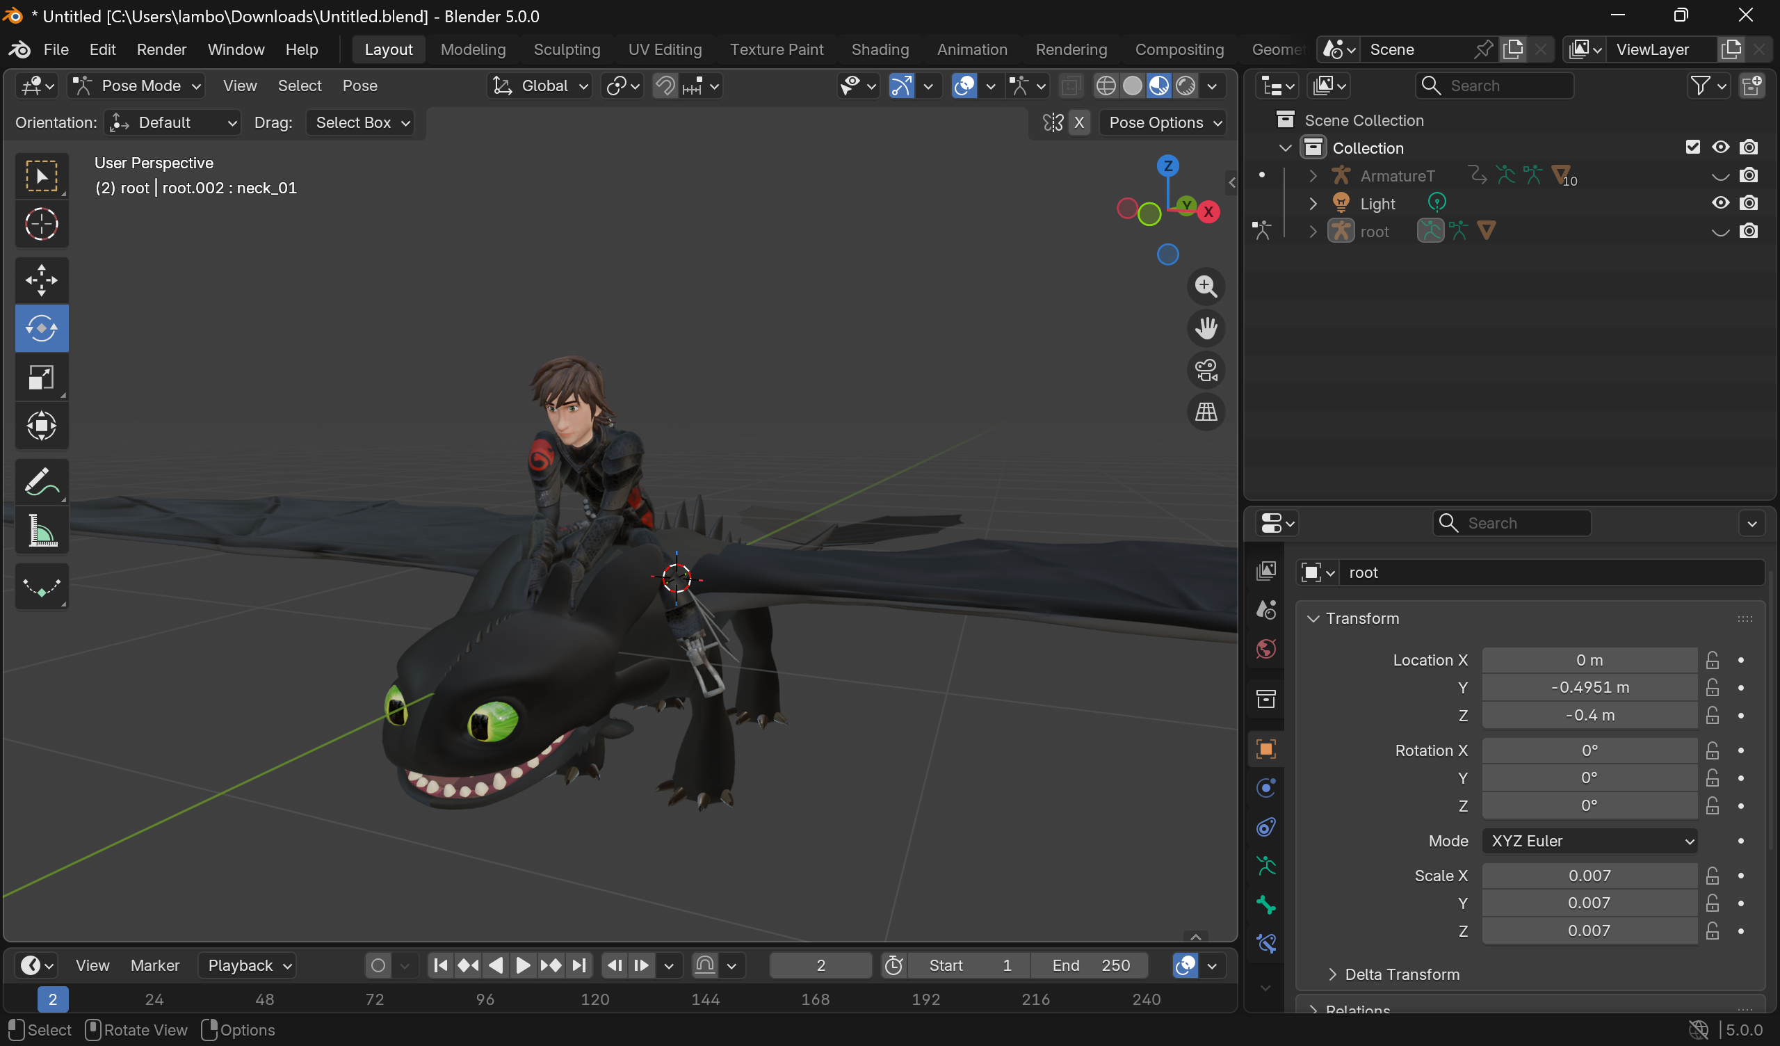1780x1046 pixels.
Task: Open the Global transform orientation dropdown
Action: pyautogui.click(x=539, y=86)
